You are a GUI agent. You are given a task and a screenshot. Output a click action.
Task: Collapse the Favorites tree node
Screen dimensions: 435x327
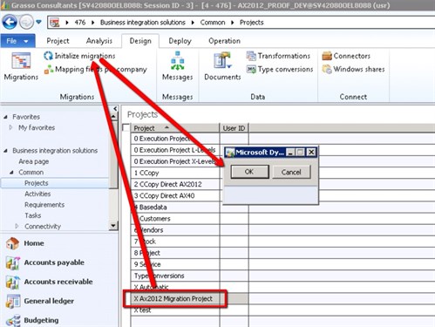tap(5, 117)
